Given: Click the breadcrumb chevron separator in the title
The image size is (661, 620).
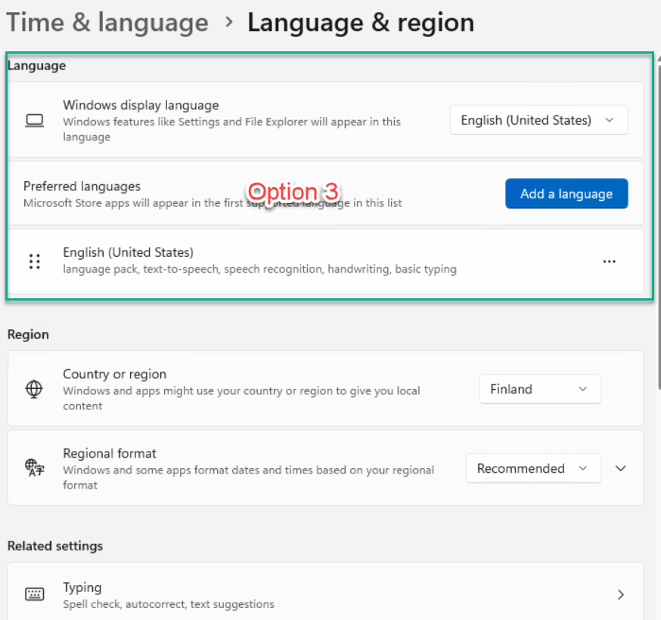Looking at the screenshot, I should 229,21.
